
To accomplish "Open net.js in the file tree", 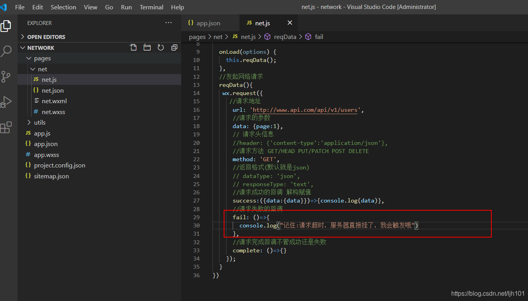I will pyautogui.click(x=99, y=79).
